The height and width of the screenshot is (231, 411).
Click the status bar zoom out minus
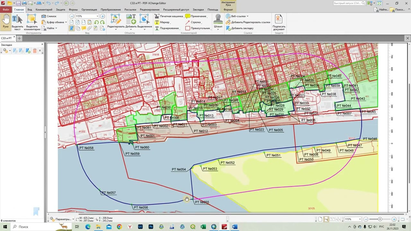click(x=366, y=219)
